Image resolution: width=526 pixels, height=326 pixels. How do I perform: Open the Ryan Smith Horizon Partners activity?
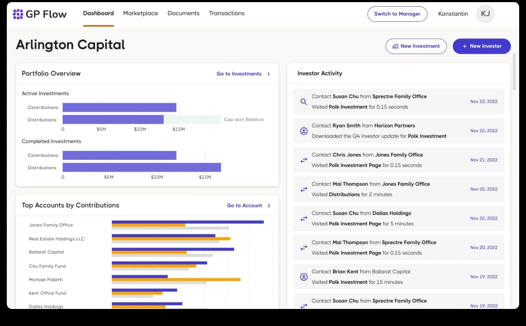click(398, 131)
